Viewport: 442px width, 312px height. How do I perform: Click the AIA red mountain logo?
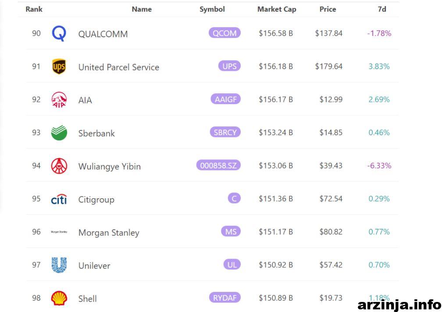click(59, 100)
